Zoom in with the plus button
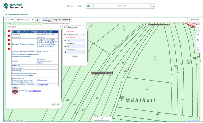 click(x=198, y=35)
